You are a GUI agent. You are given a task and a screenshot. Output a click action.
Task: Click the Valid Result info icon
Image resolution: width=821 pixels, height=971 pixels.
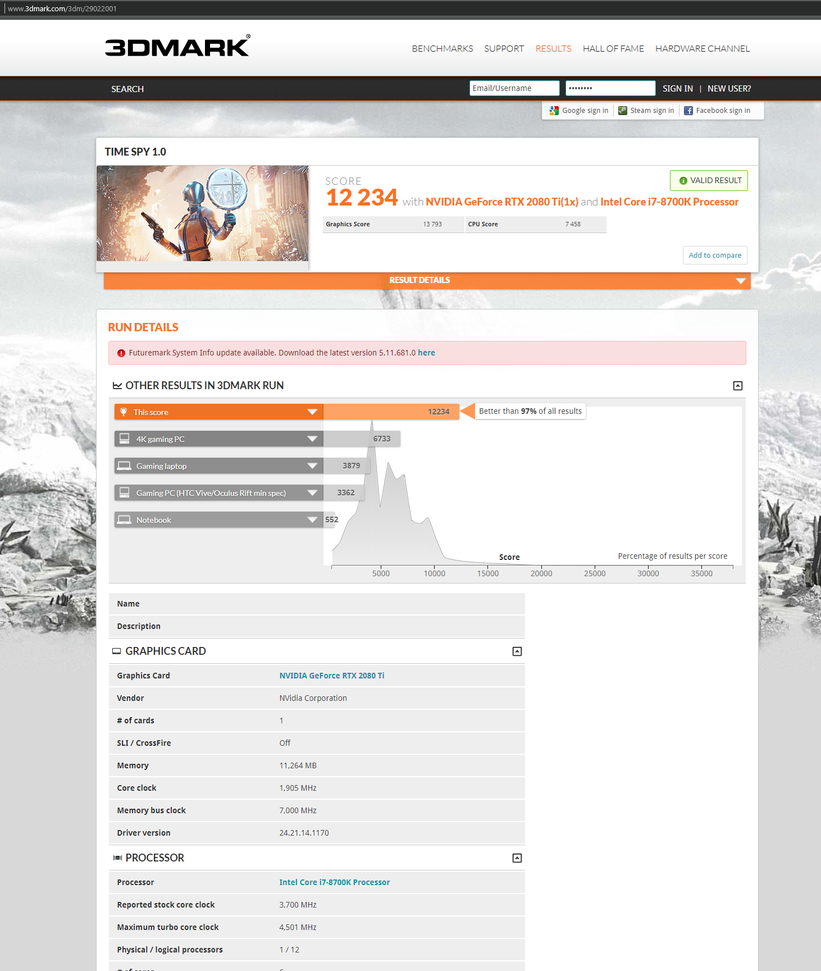click(683, 181)
